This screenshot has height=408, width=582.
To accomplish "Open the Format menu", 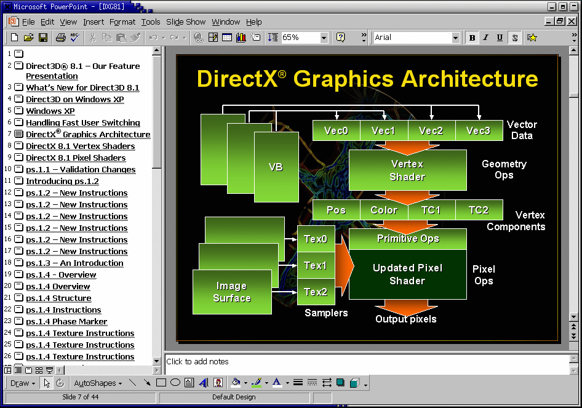I will (x=122, y=22).
